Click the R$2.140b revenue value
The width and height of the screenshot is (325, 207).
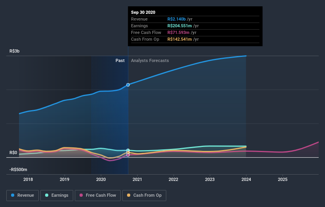coord(177,19)
